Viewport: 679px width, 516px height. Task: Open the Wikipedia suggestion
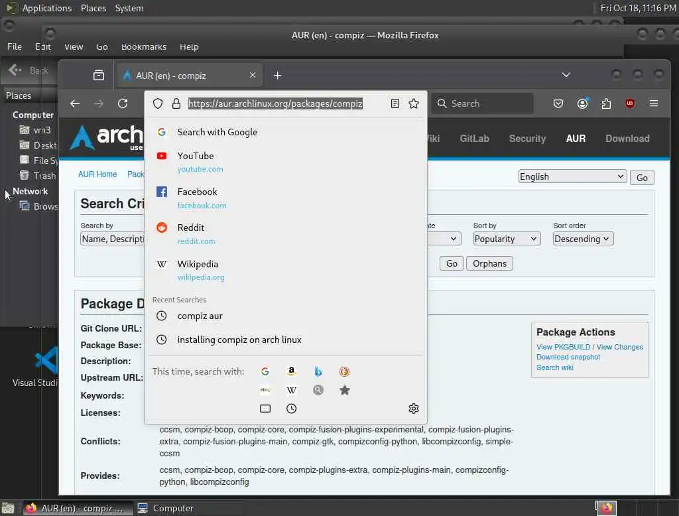286,271
